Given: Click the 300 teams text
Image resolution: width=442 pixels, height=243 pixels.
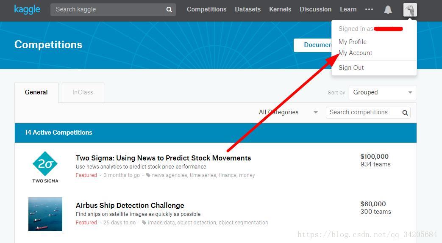Looking at the screenshot, I should pos(376,212).
